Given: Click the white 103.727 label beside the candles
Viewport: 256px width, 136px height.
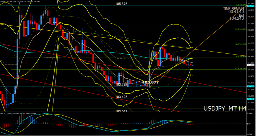Looking at the screenshot, I should 121,85.
